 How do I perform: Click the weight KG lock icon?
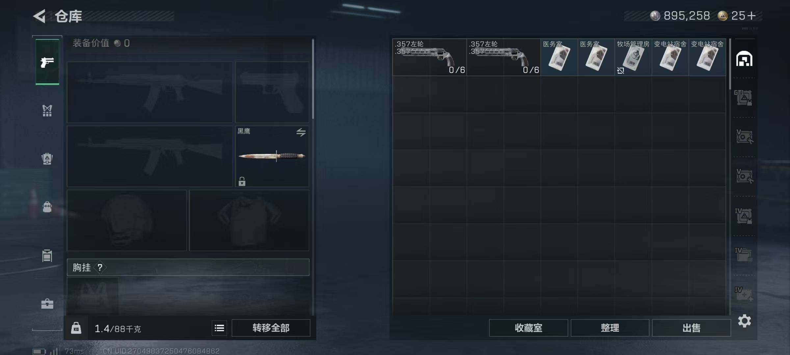click(x=76, y=328)
